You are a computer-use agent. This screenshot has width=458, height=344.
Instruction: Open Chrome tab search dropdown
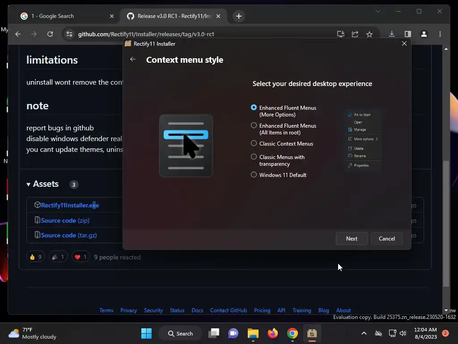coord(377,11)
